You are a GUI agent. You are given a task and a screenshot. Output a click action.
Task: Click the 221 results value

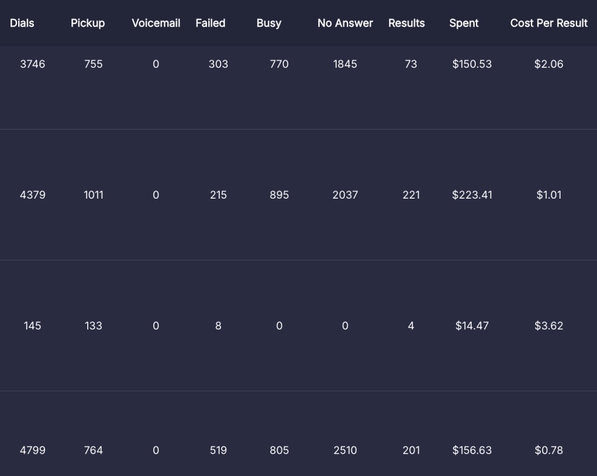click(411, 195)
